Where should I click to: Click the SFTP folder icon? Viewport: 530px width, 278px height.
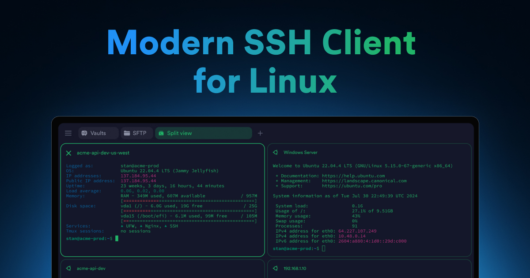tap(127, 133)
